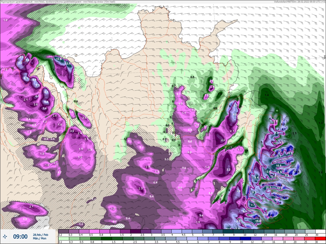Viewport: 326px width, 244px height.
Task: Pick the deep blue 10 swatch in bottom legend
Action: (246, 239)
